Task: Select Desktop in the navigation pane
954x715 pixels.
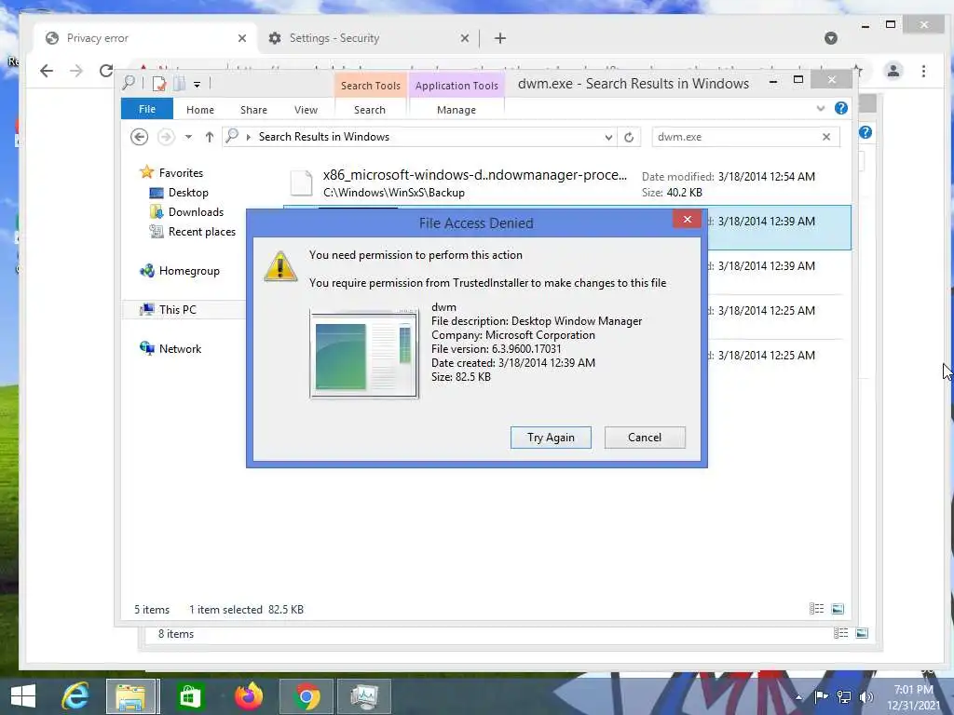Action: click(x=188, y=192)
